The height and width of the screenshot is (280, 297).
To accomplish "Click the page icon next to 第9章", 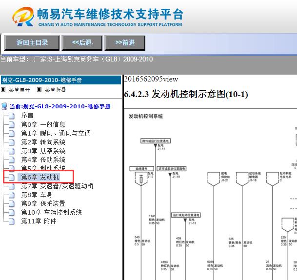I will tap(12, 203).
